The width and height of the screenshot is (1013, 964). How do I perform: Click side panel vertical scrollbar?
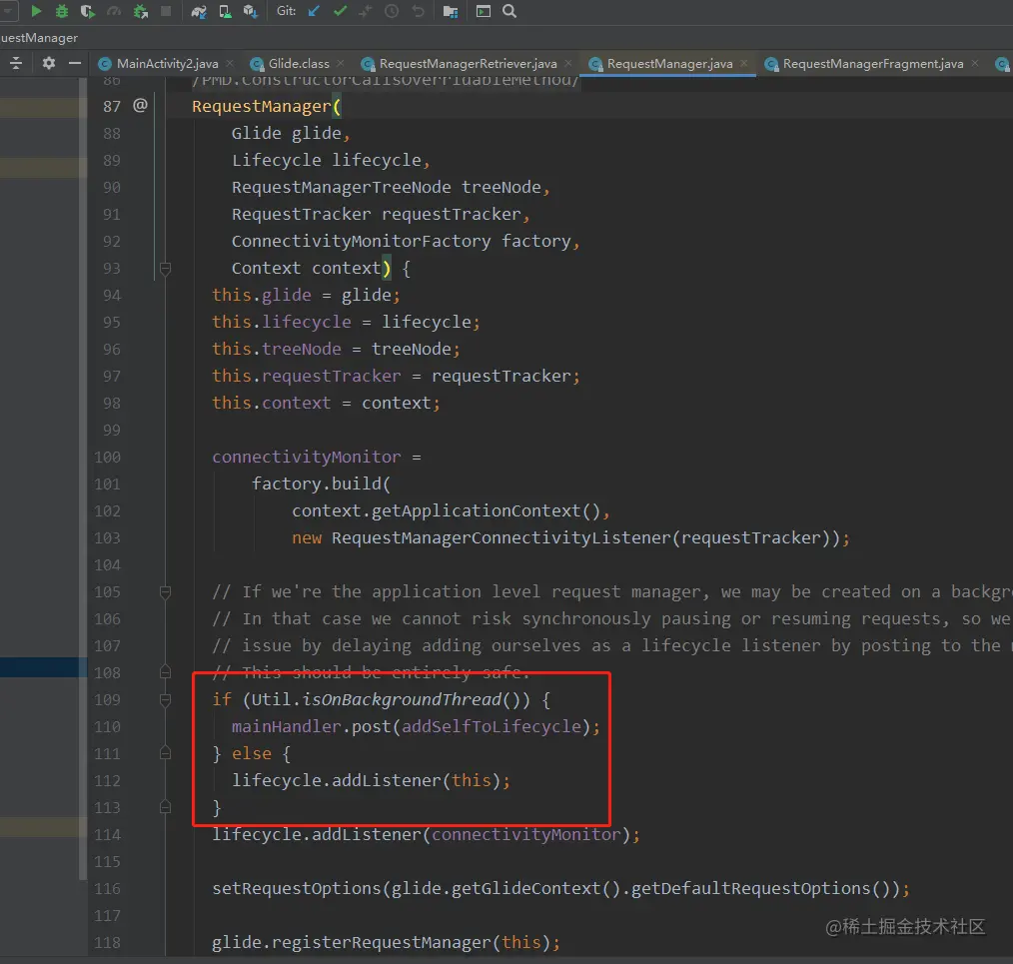point(83,479)
